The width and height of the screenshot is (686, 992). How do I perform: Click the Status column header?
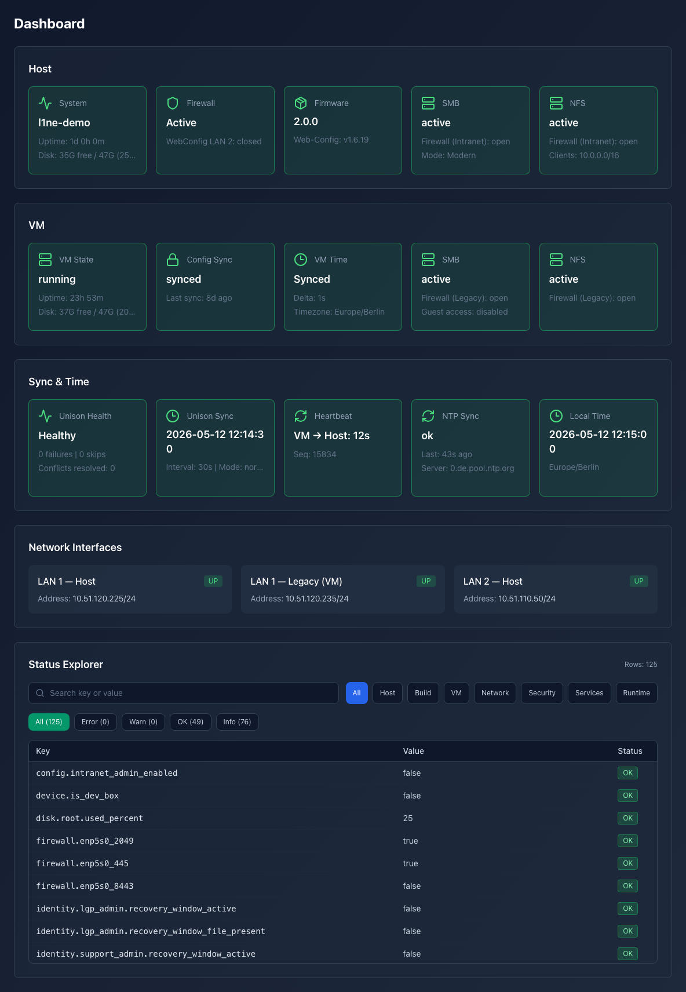click(630, 751)
